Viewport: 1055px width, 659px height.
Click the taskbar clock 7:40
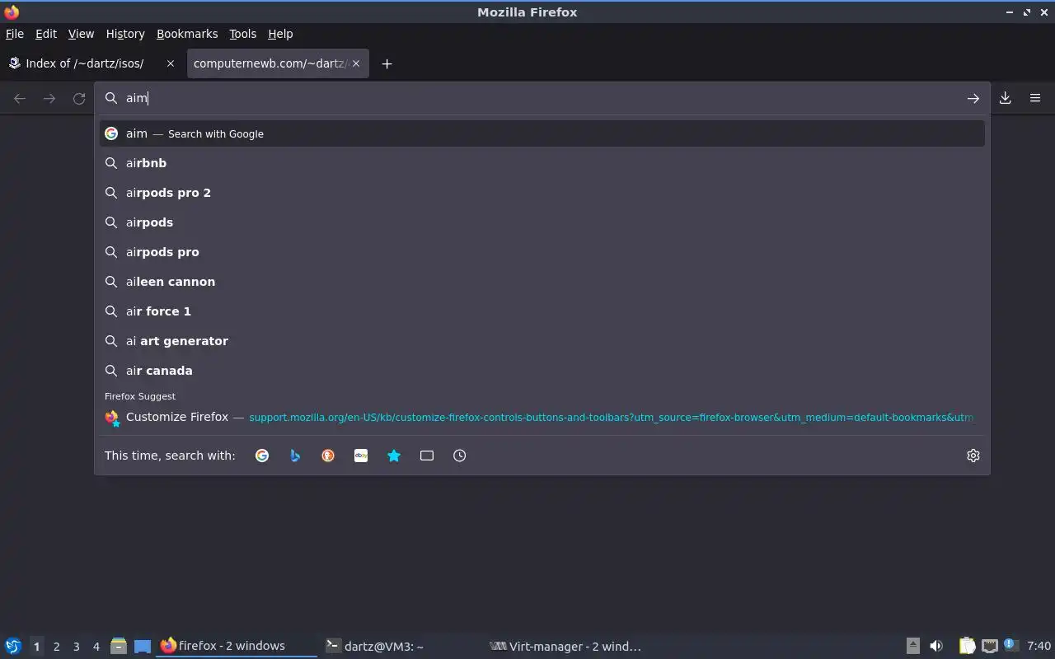[1039, 646]
